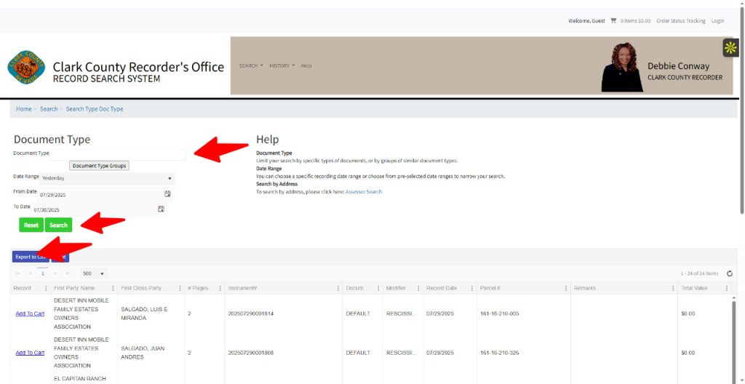
Task: Open the To Date calendar picker
Action: click(162, 209)
